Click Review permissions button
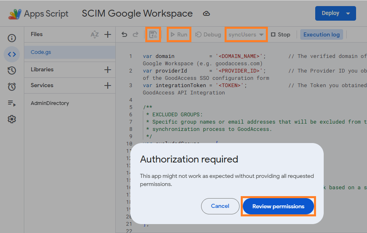Viewport: 367px width, 233px height. click(x=278, y=206)
